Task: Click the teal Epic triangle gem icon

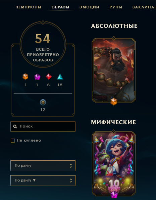Action: click(x=60, y=77)
